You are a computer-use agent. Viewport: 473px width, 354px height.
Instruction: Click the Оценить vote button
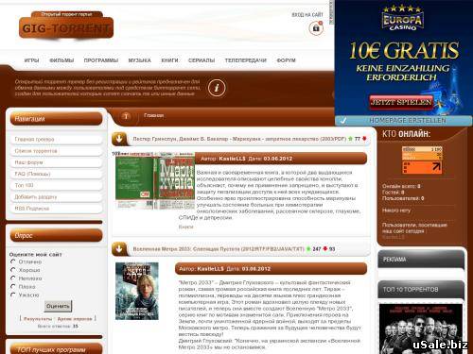[58, 306]
